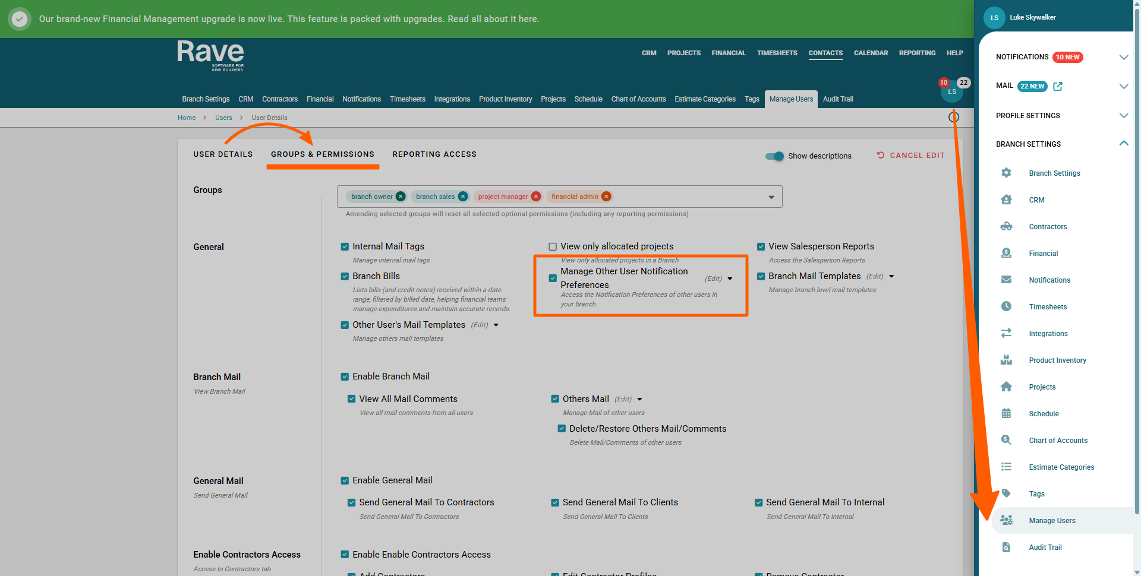Viewport: 1141px width, 576px height.
Task: Open Others Mail Edit dropdown
Action: pos(639,399)
